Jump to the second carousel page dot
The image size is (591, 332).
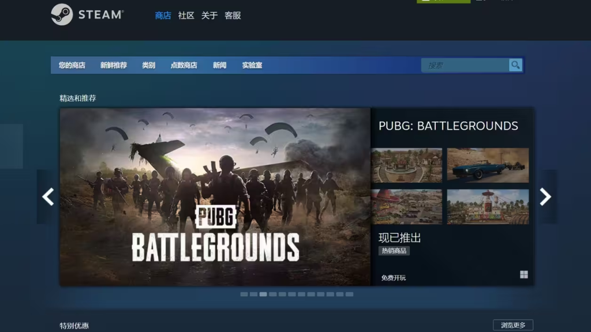(254, 295)
